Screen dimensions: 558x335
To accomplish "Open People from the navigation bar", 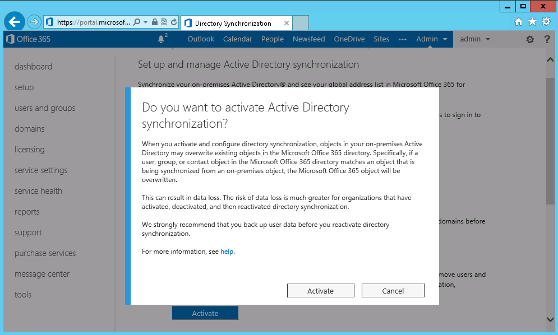I will coord(272,39).
